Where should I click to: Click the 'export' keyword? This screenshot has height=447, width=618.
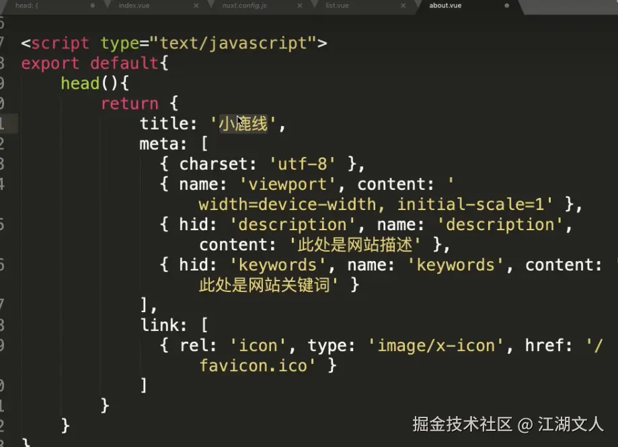coord(50,63)
